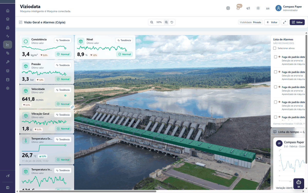The image size is (308, 193).
Task: Check the third Fuga de padrão alarm checkbox
Action: (x=275, y=87)
